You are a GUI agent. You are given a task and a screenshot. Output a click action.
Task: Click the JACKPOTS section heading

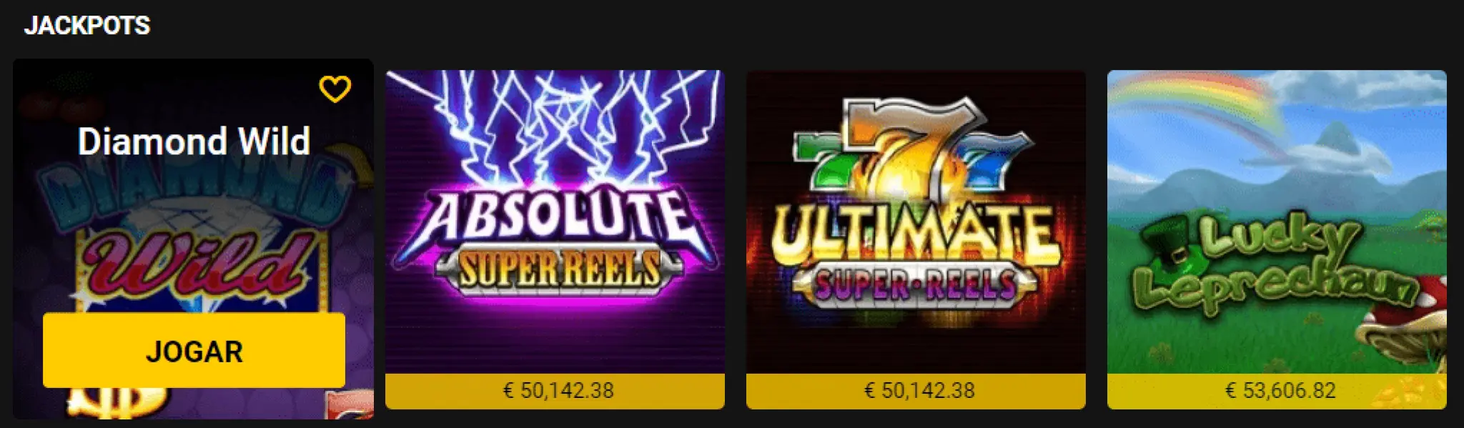[x=87, y=26]
